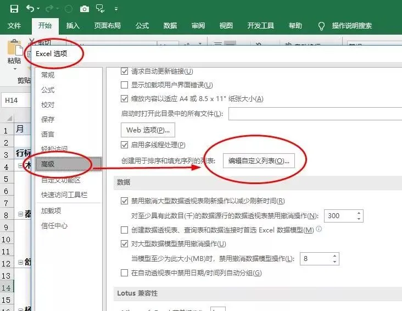Click the Paste clipboard icon
Image resolution: width=402 pixels, height=311 pixels.
[x=15, y=47]
